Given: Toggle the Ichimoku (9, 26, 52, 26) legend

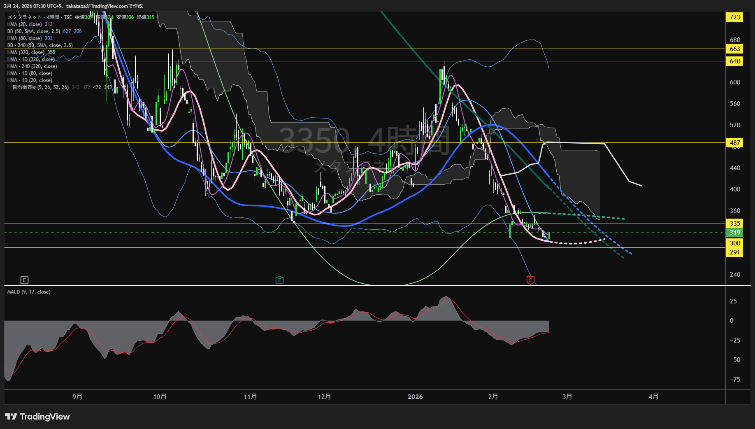Looking at the screenshot, I should pyautogui.click(x=38, y=87).
